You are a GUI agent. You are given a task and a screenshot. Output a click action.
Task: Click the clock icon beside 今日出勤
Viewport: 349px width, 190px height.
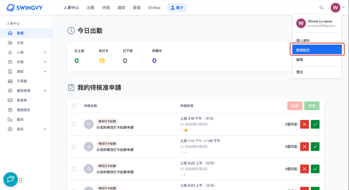click(x=71, y=31)
